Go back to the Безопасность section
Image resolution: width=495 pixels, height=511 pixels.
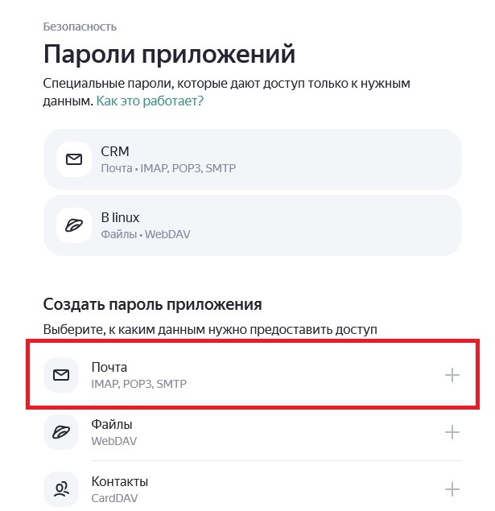[80, 27]
